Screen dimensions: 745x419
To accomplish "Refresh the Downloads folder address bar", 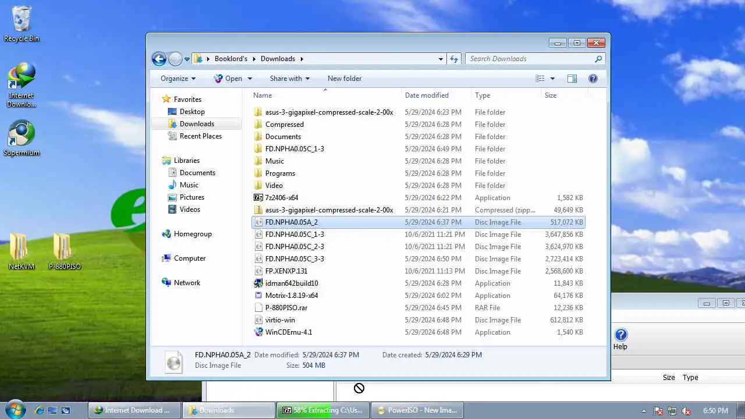I will 454,59.
